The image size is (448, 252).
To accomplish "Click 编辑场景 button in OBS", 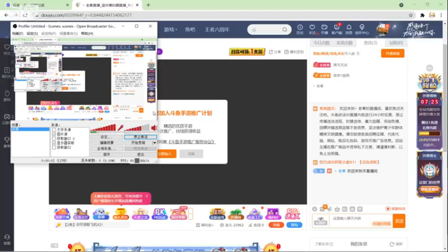I will (106, 143).
